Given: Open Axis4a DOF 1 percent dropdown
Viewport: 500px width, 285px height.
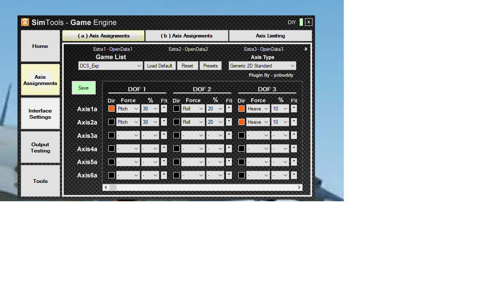Looking at the screenshot, I should point(150,149).
